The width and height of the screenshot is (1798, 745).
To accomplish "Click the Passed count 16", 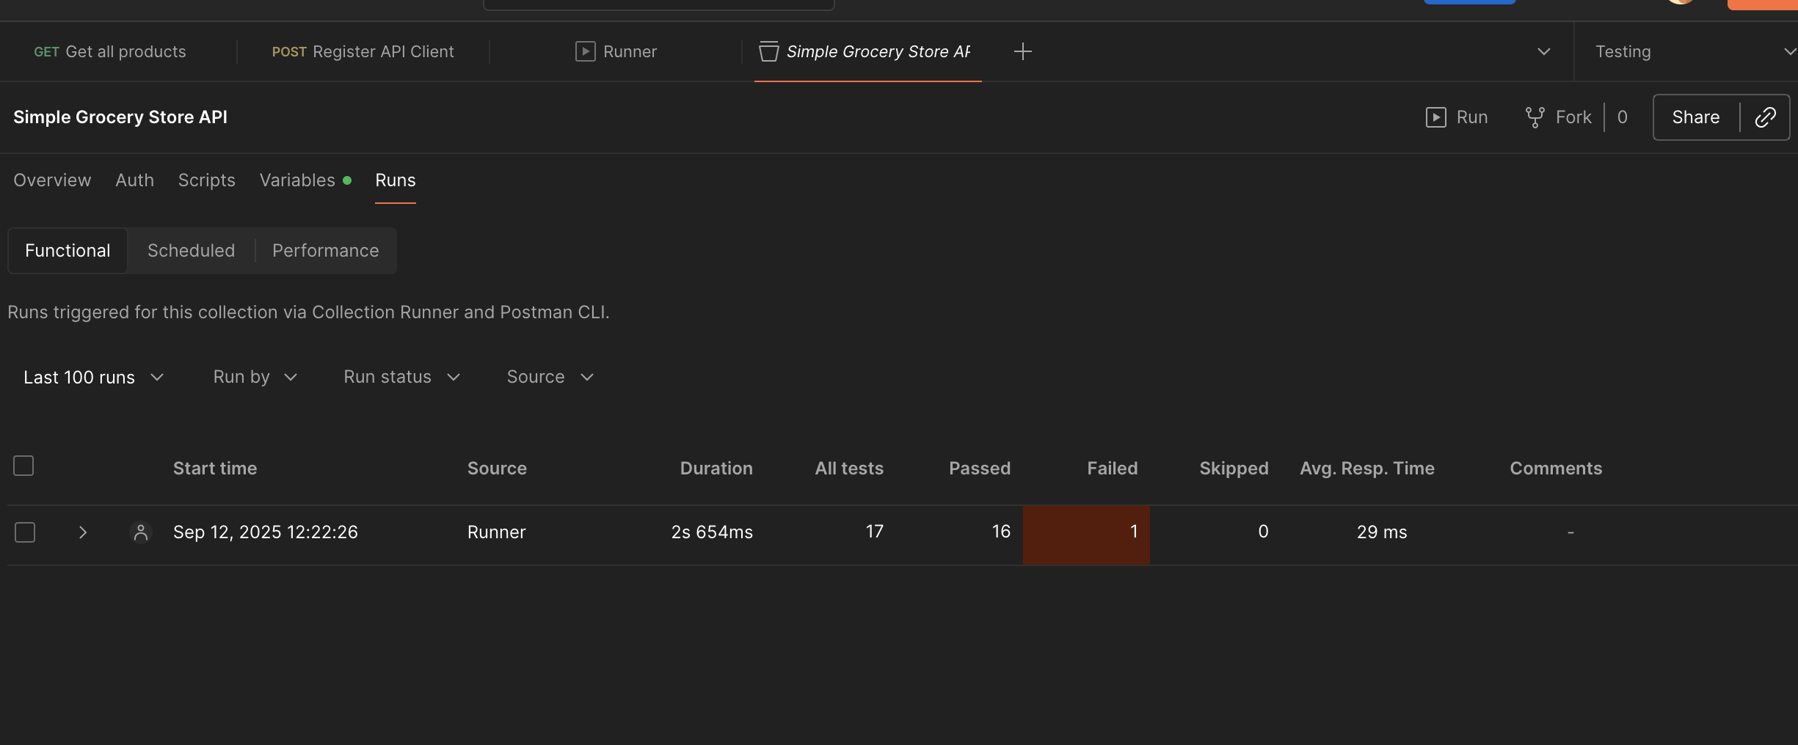I will 1001,532.
